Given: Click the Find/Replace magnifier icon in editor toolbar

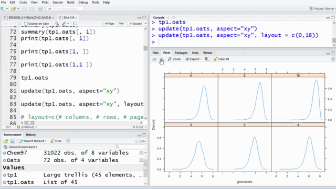Looking at the screenshot, I should [57, 24].
